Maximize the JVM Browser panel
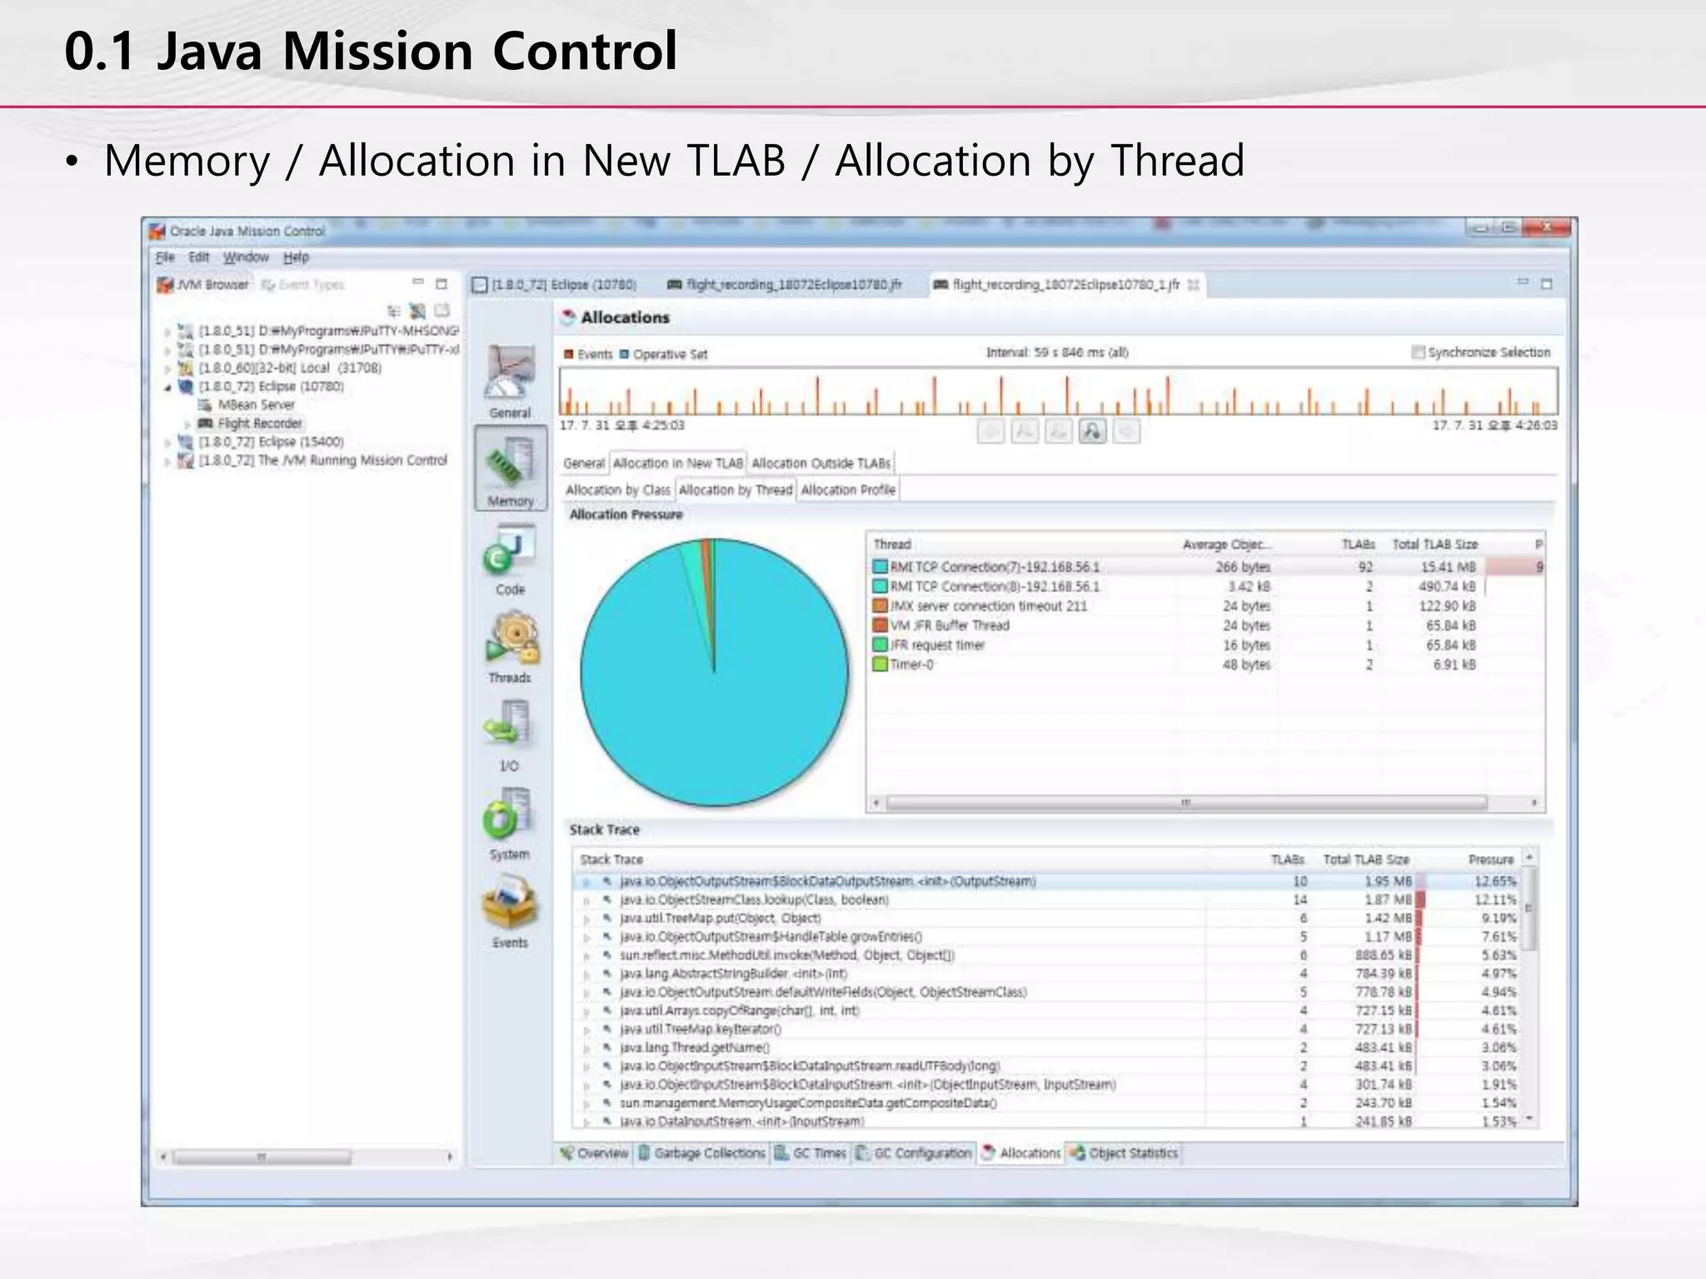 (x=441, y=284)
